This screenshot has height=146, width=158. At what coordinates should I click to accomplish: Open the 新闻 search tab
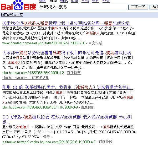click(43, 1)
